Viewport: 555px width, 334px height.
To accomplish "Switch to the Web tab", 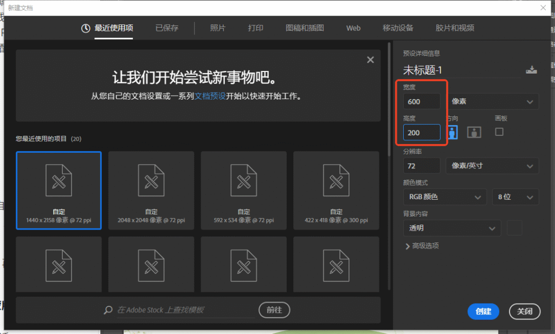I will pos(353,28).
